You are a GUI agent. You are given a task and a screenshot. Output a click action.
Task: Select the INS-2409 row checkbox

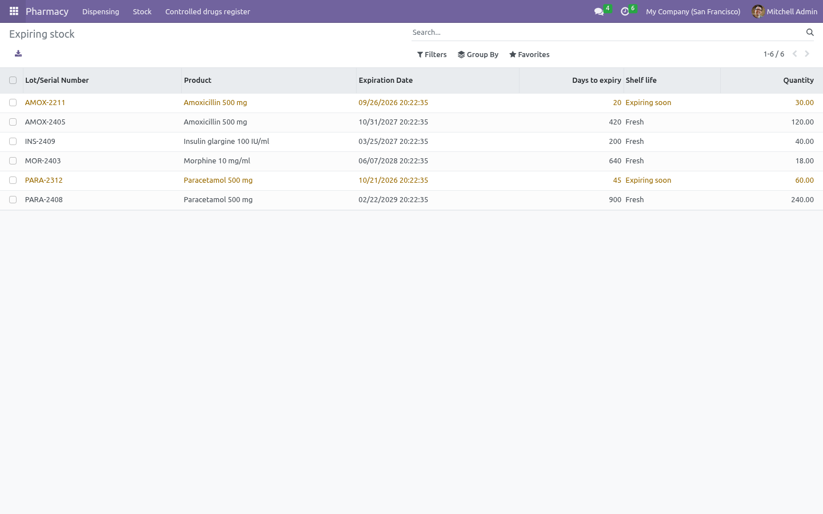pyautogui.click(x=13, y=142)
